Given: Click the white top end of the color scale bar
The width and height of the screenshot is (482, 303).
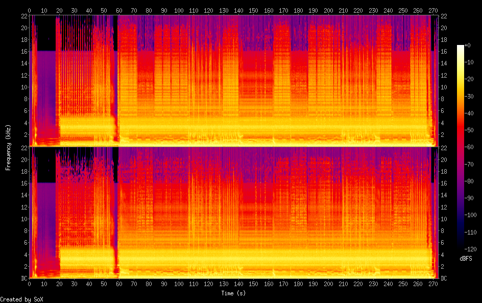Looking at the screenshot, I should tap(461, 48).
